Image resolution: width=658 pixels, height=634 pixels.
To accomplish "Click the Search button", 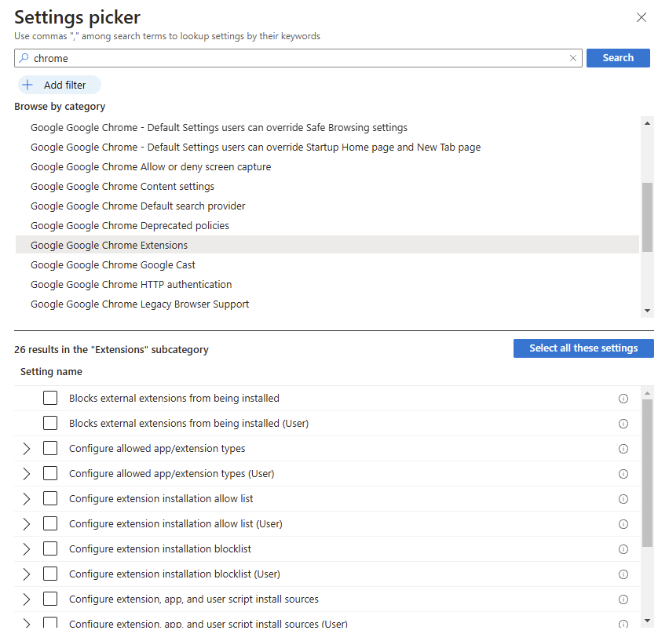I will point(618,58).
